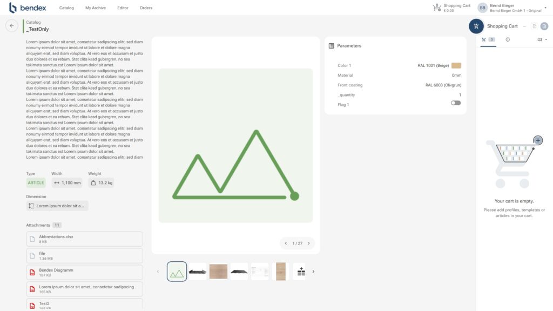This screenshot has width=553, height=311.
Task: Toggle the Flag 1 switch
Action: [456, 103]
